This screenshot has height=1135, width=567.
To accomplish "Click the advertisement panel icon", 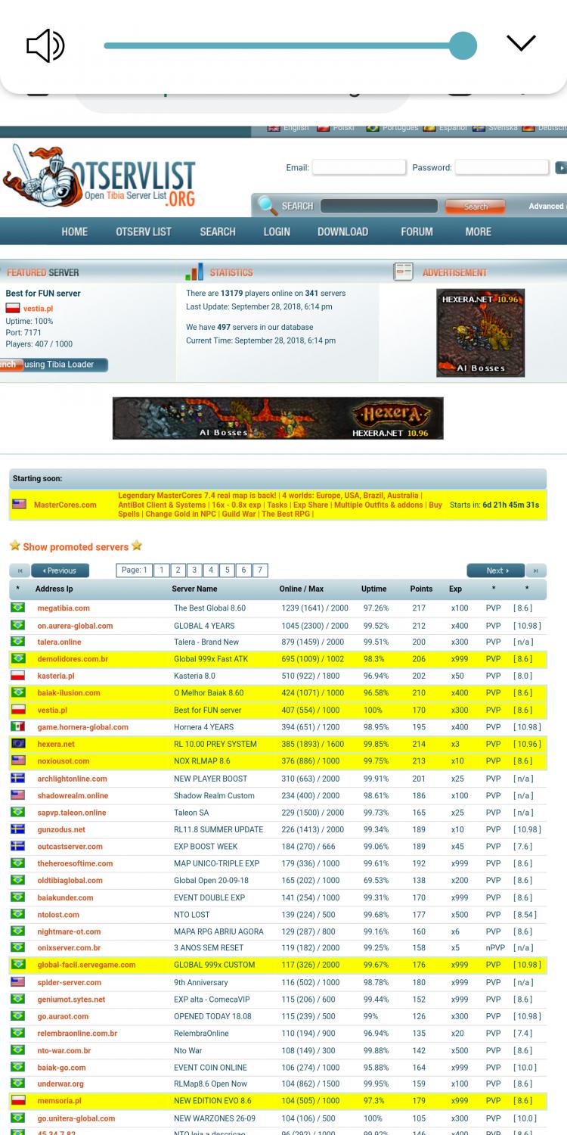I will point(404,272).
